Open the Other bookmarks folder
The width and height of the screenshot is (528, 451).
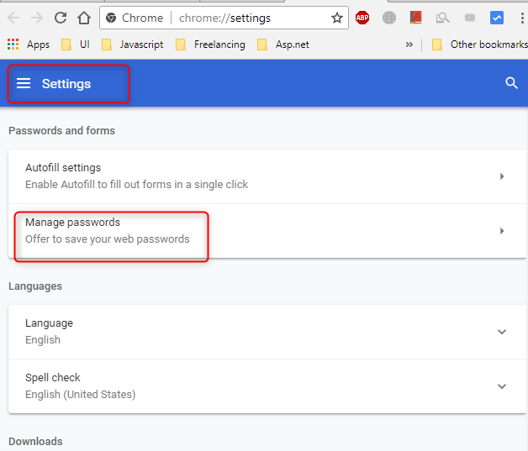point(479,45)
